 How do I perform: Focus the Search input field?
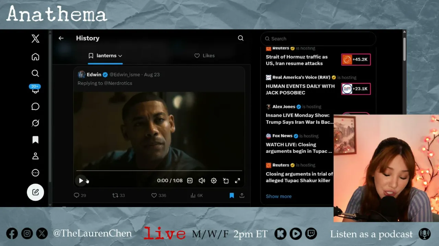(x=318, y=39)
